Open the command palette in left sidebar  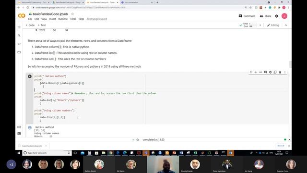(x=19, y=127)
